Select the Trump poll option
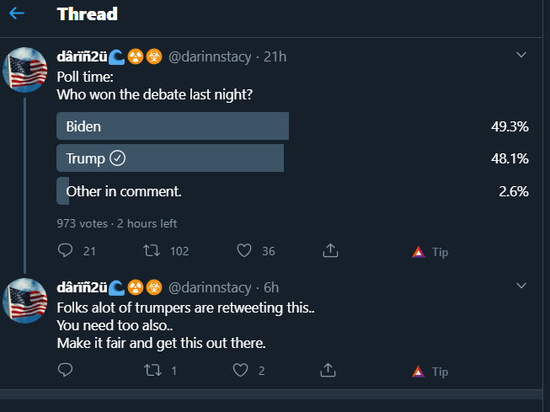The width and height of the screenshot is (550, 412). [292, 158]
